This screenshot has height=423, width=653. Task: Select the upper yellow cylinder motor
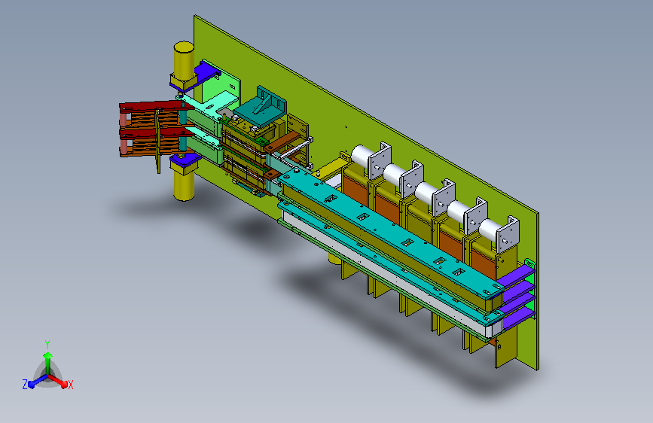point(183,59)
